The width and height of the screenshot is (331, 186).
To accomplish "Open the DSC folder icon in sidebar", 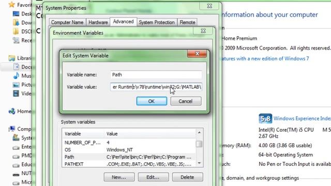I will 16,32.
